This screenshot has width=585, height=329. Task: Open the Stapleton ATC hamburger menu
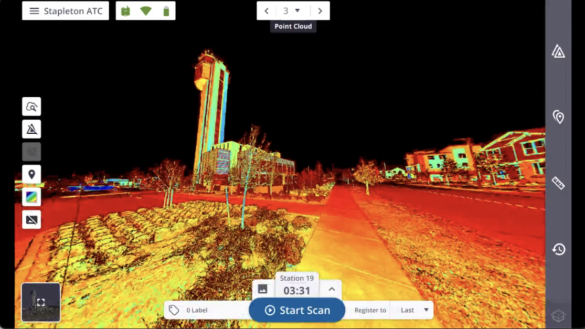coord(35,11)
